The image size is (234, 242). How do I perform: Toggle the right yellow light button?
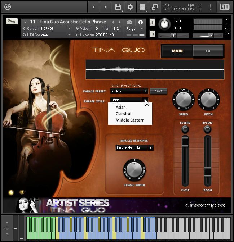[x=22, y=192]
